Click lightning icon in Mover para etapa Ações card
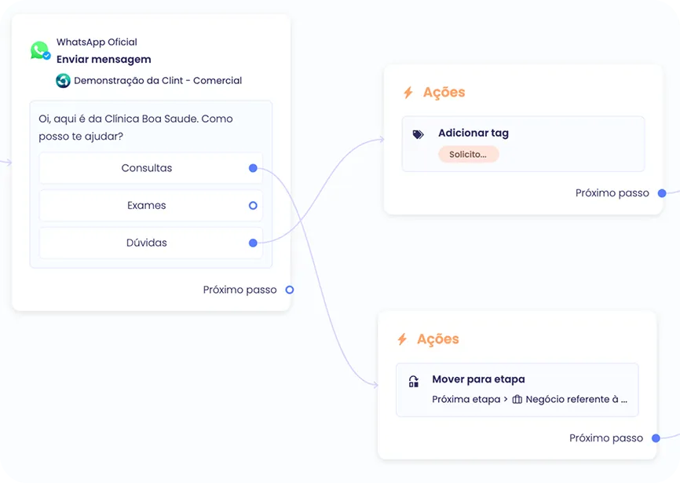The height and width of the screenshot is (483, 680). pyautogui.click(x=402, y=339)
